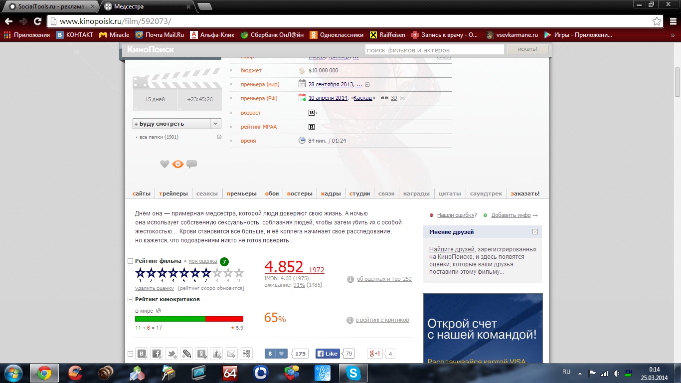681x383 pixels.
Task: Click the info icon next to все папки
Action: point(219,137)
